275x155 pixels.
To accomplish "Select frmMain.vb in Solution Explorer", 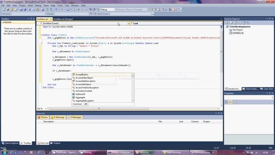I will pyautogui.click(x=238, y=33).
